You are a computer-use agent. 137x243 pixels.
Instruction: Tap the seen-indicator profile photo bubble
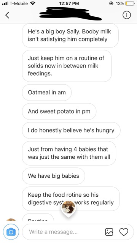[68, 208]
